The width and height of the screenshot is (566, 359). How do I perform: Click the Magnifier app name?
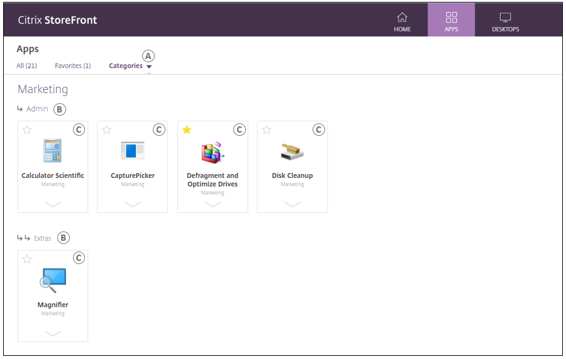(53, 304)
